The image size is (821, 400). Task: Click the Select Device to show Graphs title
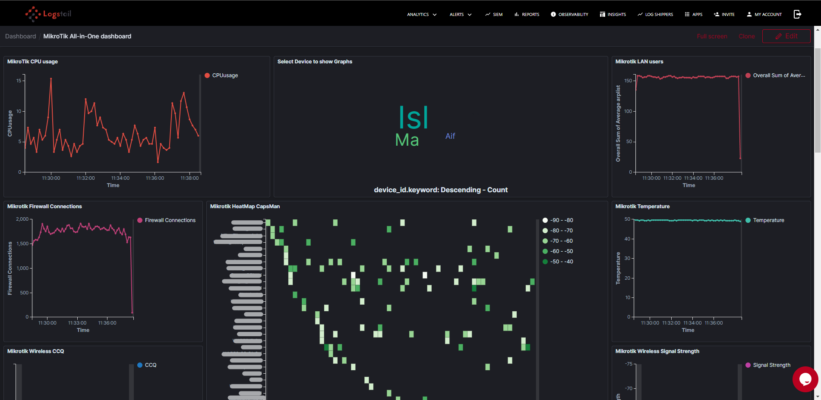pyautogui.click(x=315, y=62)
